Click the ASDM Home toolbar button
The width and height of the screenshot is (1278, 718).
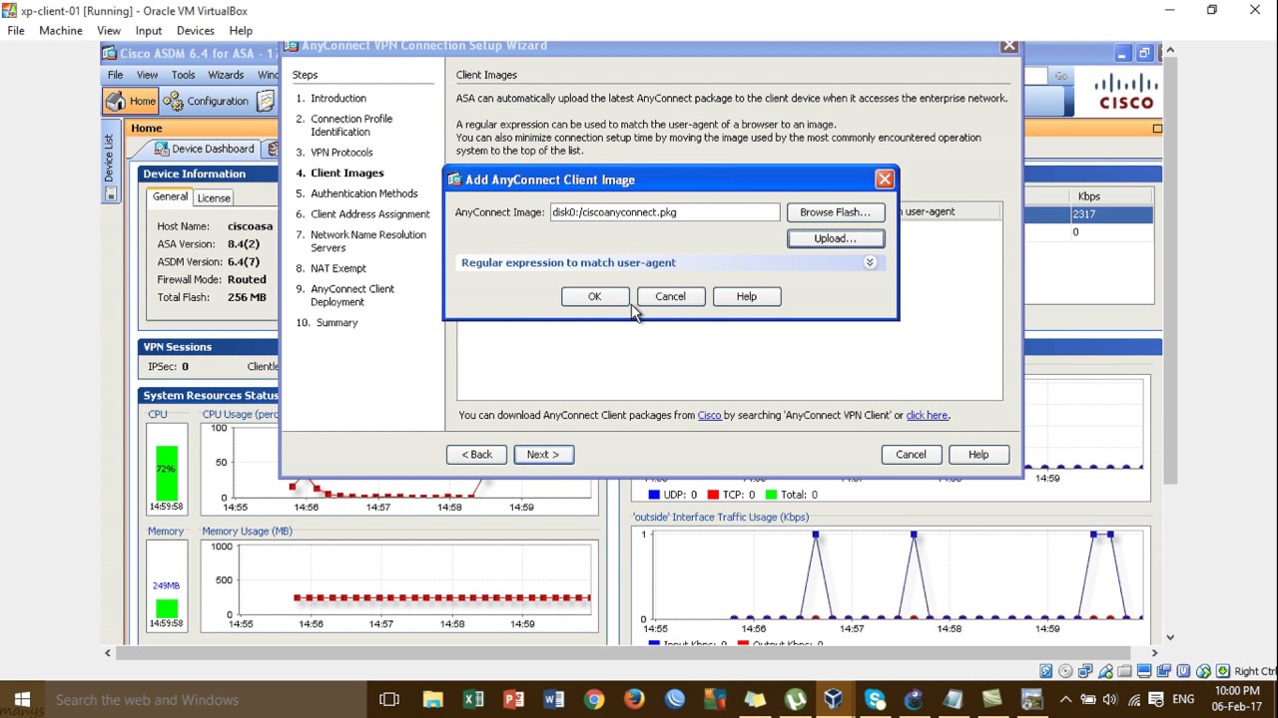point(131,101)
